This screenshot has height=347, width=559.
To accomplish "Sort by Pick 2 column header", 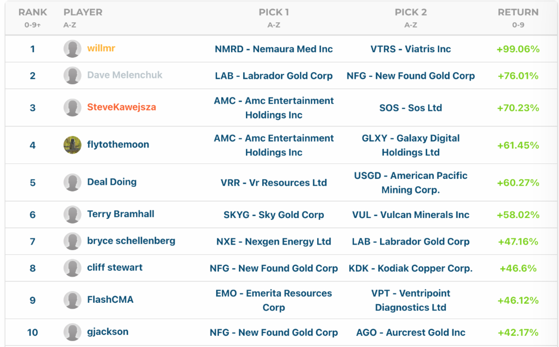I will 410,13.
